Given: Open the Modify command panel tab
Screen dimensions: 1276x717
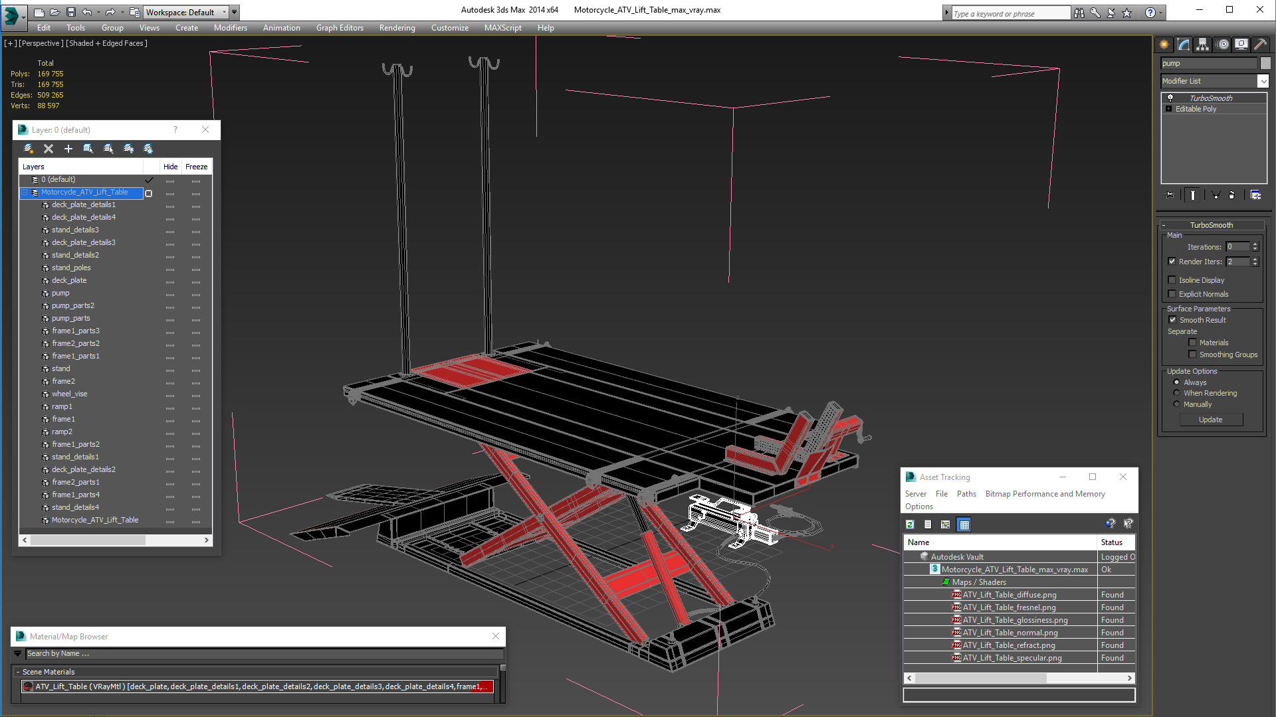Looking at the screenshot, I should coord(1184,44).
